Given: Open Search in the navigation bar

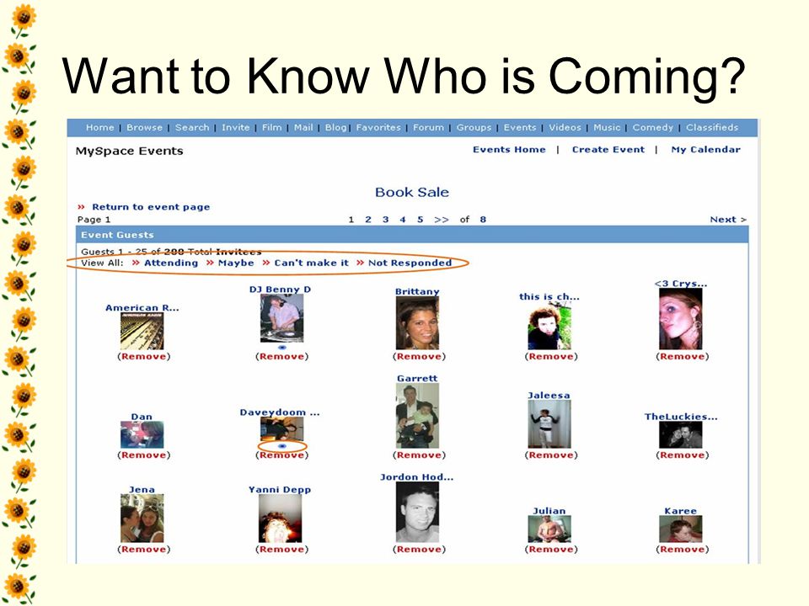Looking at the screenshot, I should (x=192, y=127).
